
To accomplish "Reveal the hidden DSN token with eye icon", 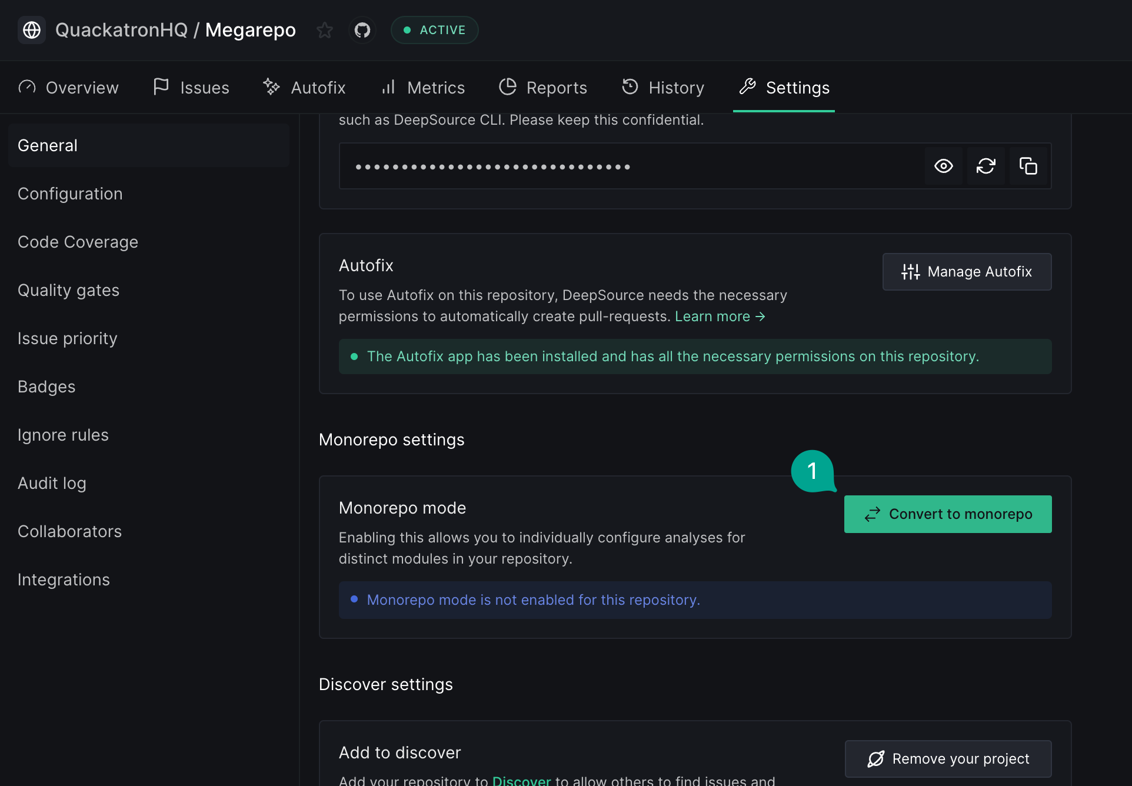I will click(x=943, y=166).
